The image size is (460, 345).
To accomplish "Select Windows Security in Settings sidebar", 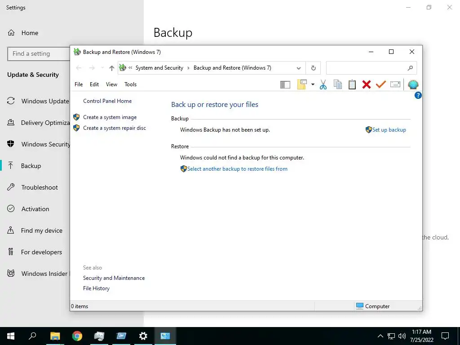I will click(x=45, y=144).
